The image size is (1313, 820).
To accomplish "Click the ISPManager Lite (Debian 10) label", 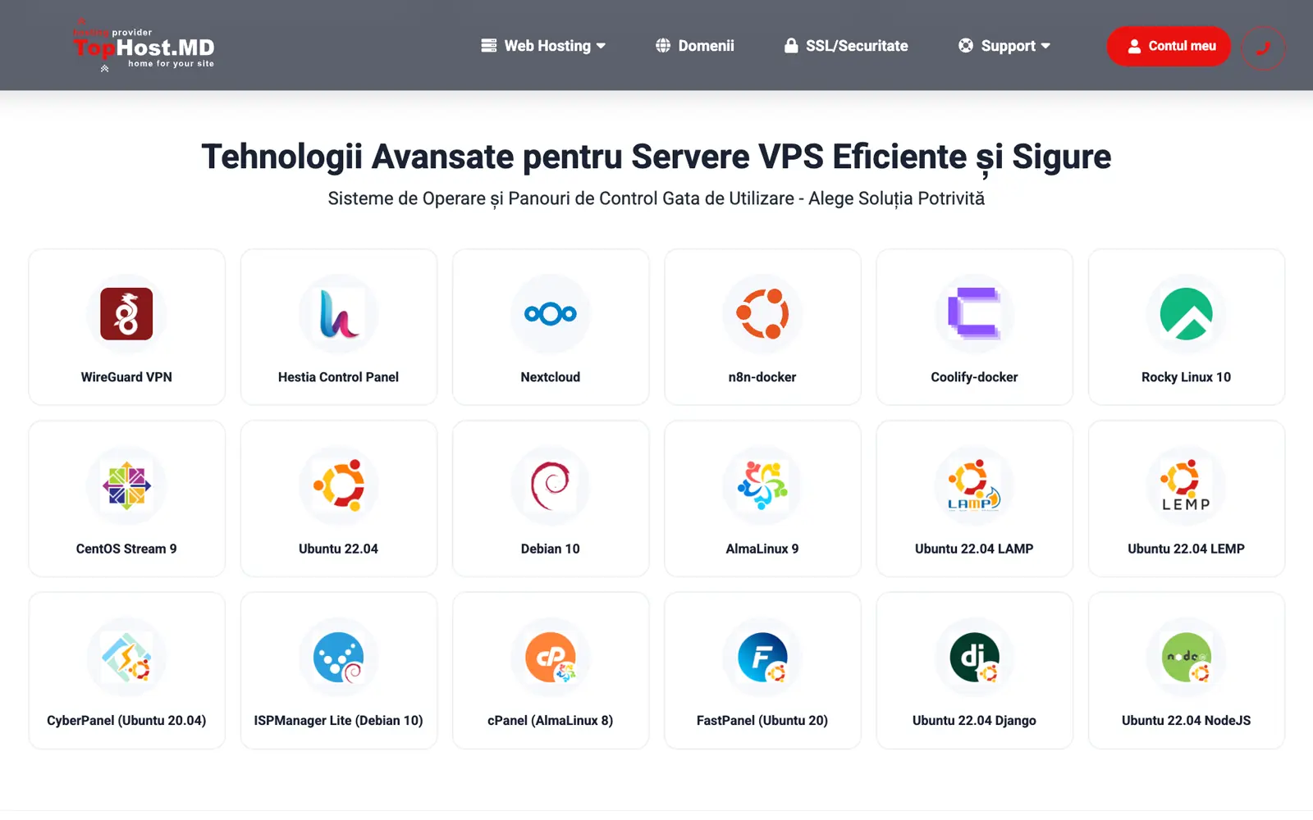I will [x=339, y=721].
